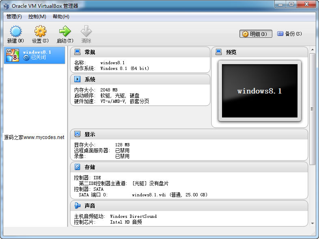Click the vertical scrollbar thumb
Viewport: 319px width, 239px height.
(312, 109)
